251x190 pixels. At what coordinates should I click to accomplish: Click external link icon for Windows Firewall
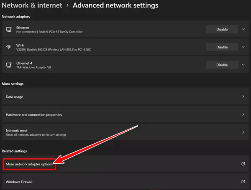243,182
